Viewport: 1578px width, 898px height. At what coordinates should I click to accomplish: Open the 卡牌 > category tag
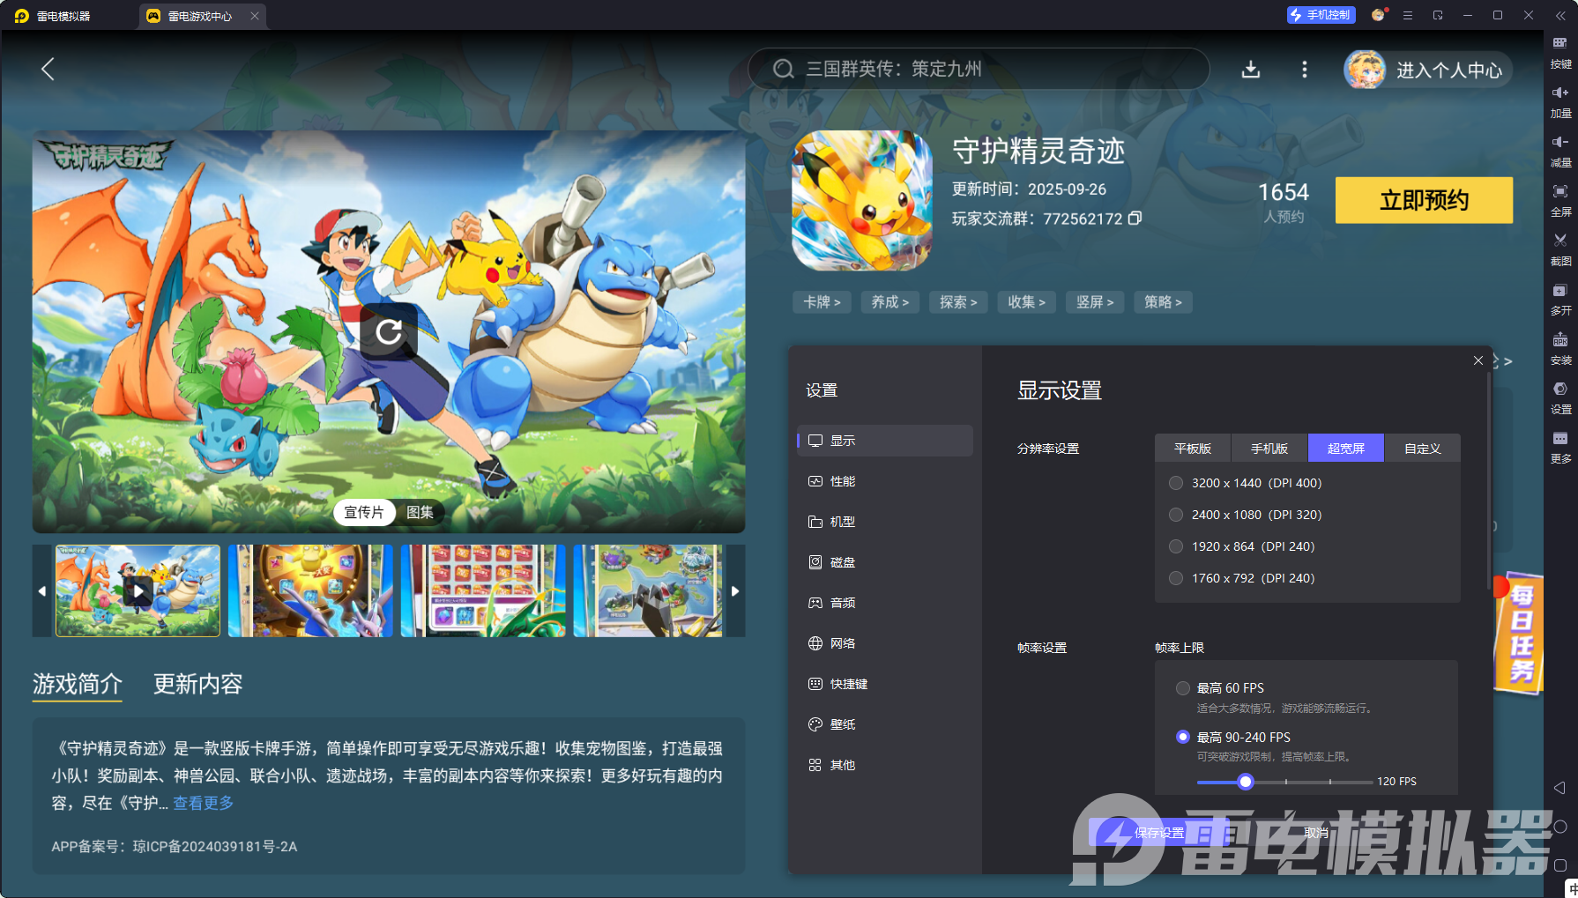pos(822,302)
